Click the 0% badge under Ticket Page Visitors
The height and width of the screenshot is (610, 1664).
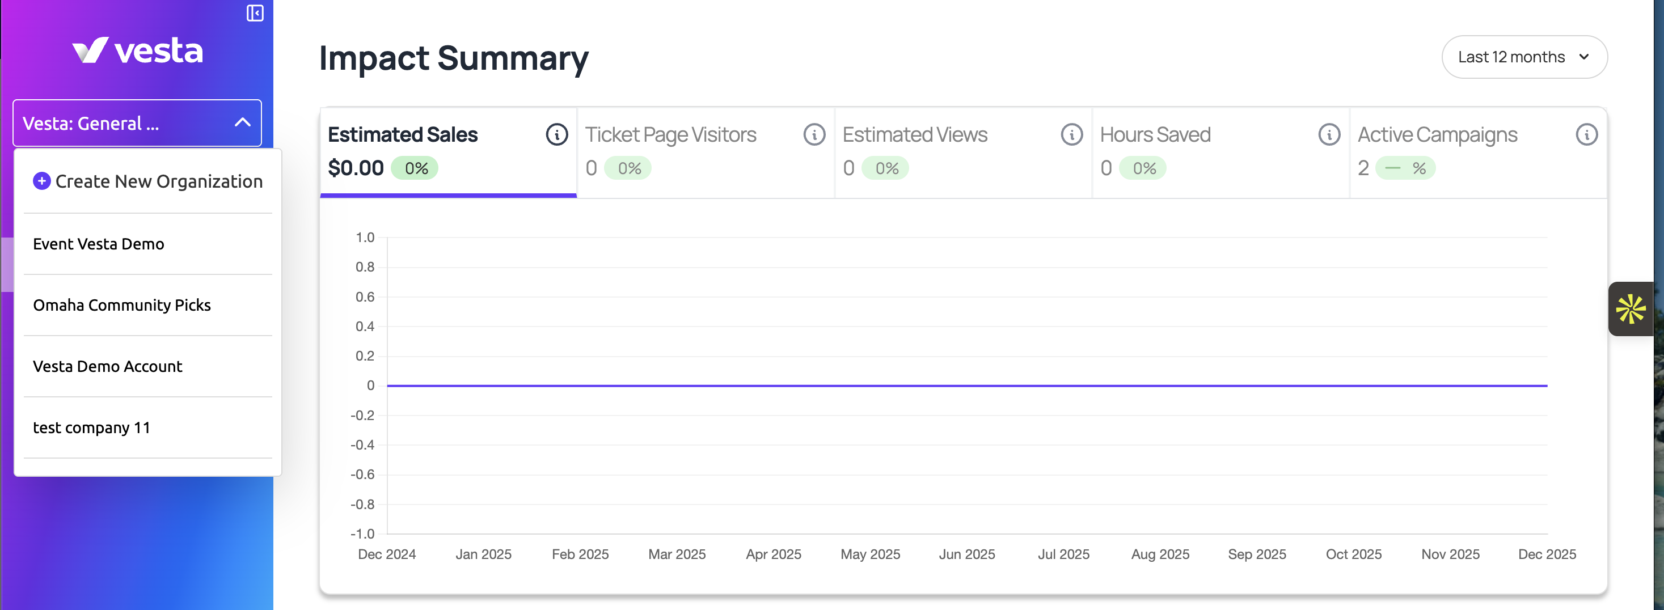(x=628, y=168)
